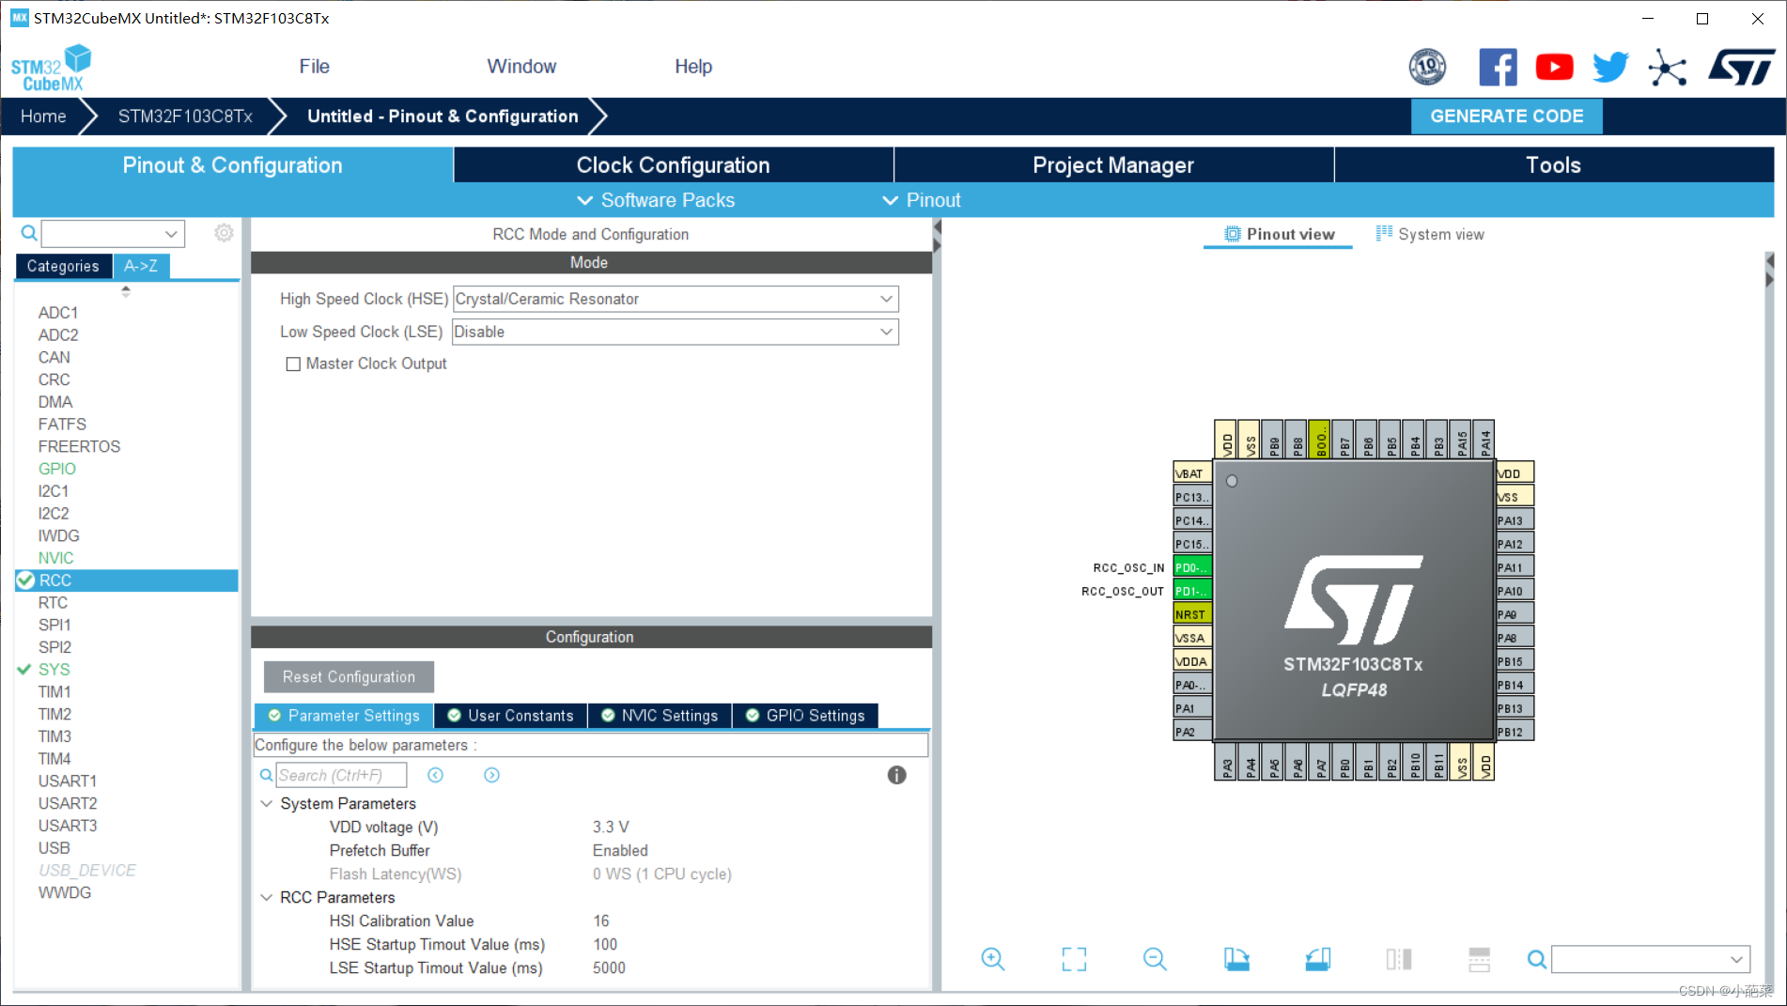Click the categories settings gear icon
Screen dimensions: 1787x1006
click(x=224, y=233)
